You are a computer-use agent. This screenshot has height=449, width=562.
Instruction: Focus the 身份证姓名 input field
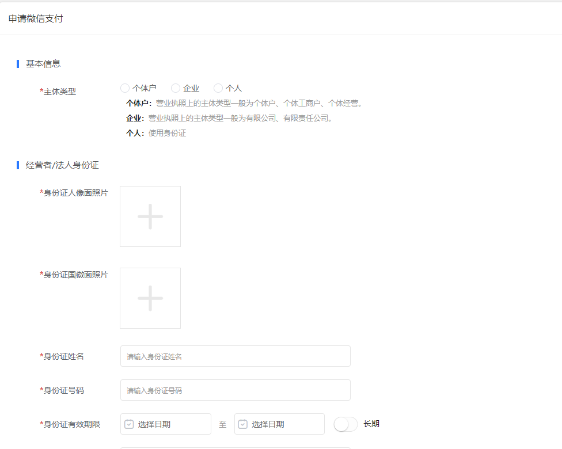235,356
